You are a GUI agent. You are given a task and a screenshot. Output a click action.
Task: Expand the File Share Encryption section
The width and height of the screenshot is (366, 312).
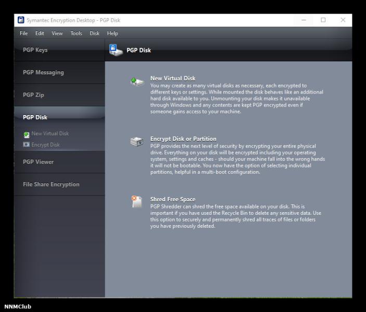coord(59,184)
